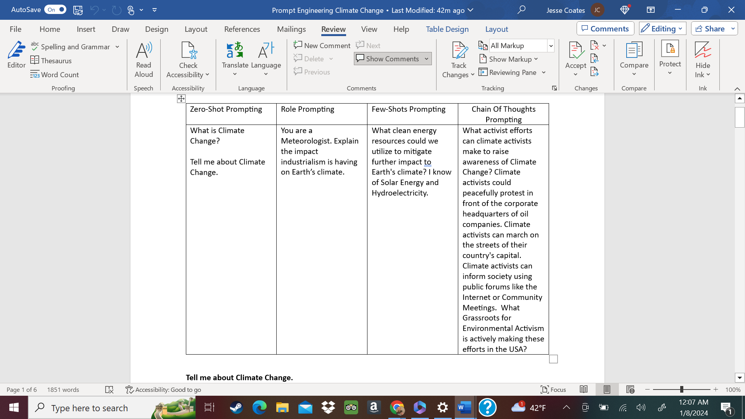Expand the Delete comment arrow
745x419 pixels.
(331, 59)
